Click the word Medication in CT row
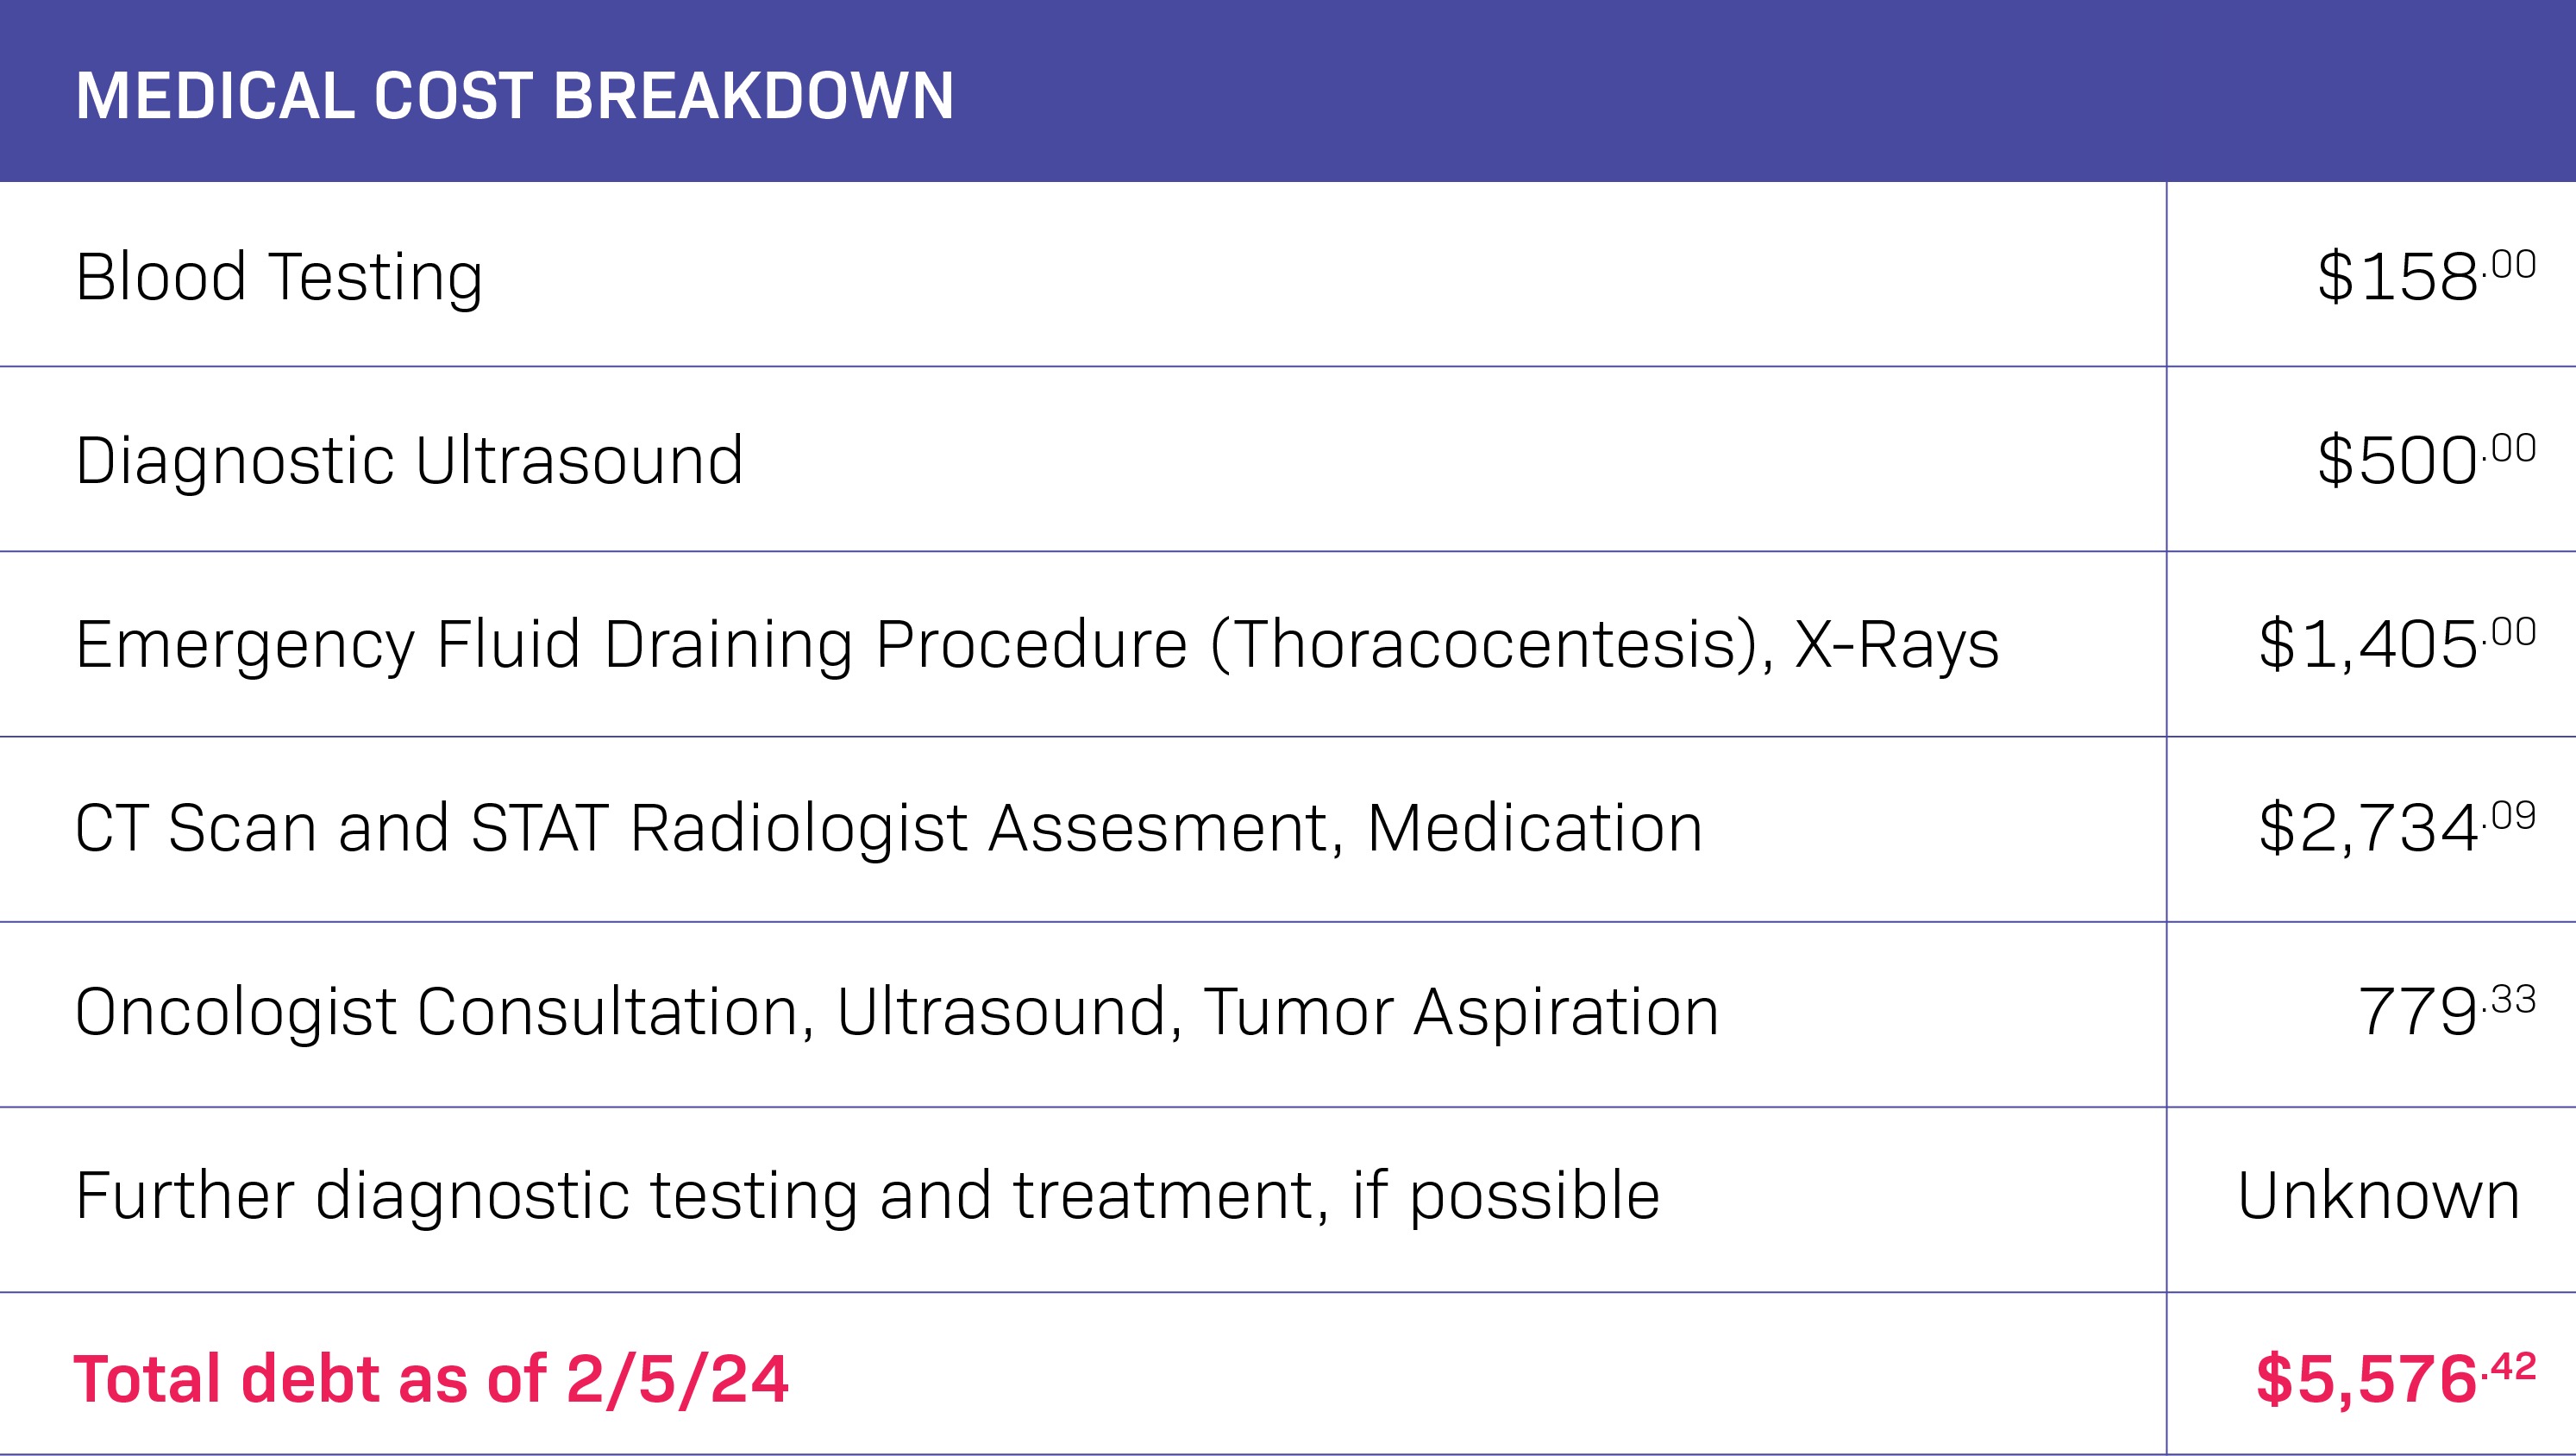Image resolution: width=2576 pixels, height=1456 pixels. (x=1535, y=828)
